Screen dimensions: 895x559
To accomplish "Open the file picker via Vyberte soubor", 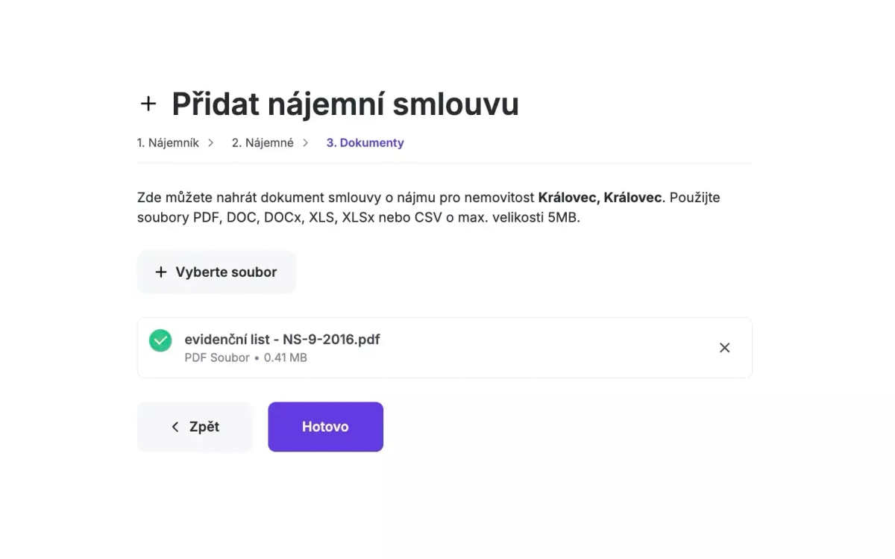I will [x=216, y=272].
